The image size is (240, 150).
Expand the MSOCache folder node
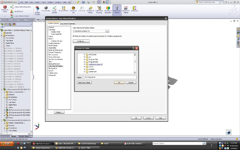point(84,54)
